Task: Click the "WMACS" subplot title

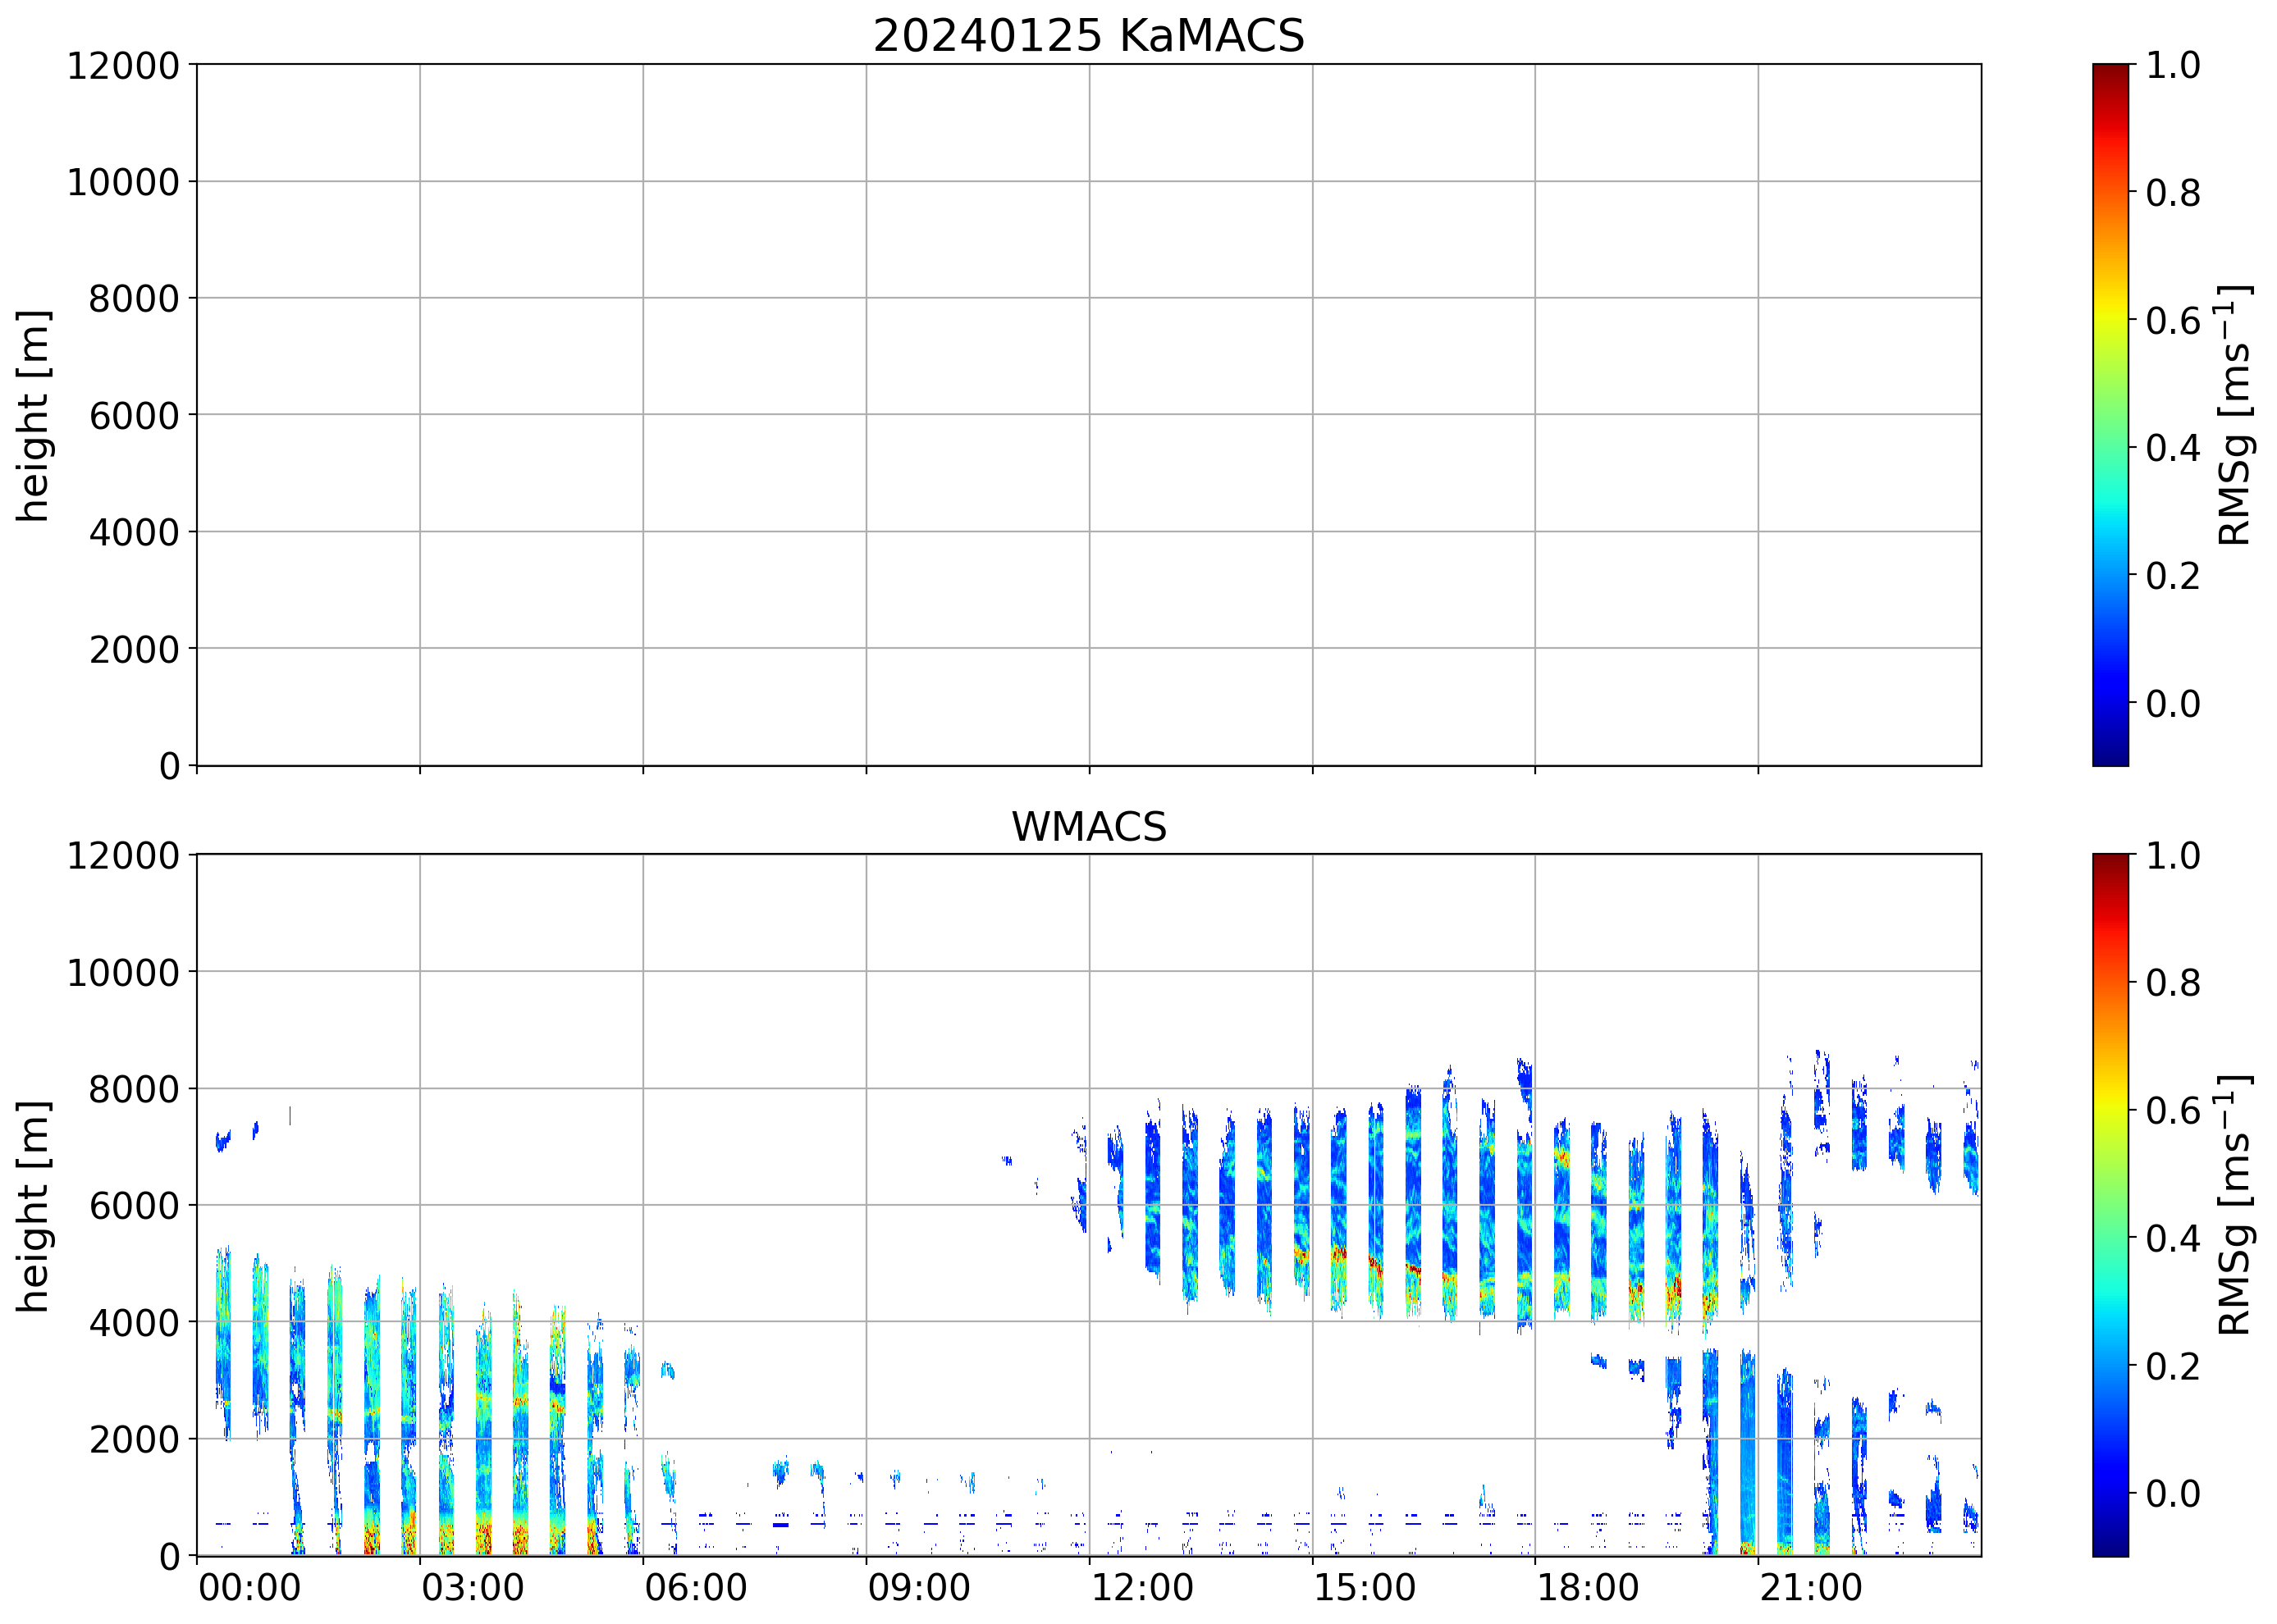Action: pyautogui.click(x=1089, y=827)
